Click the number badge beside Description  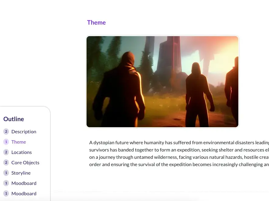6,131
